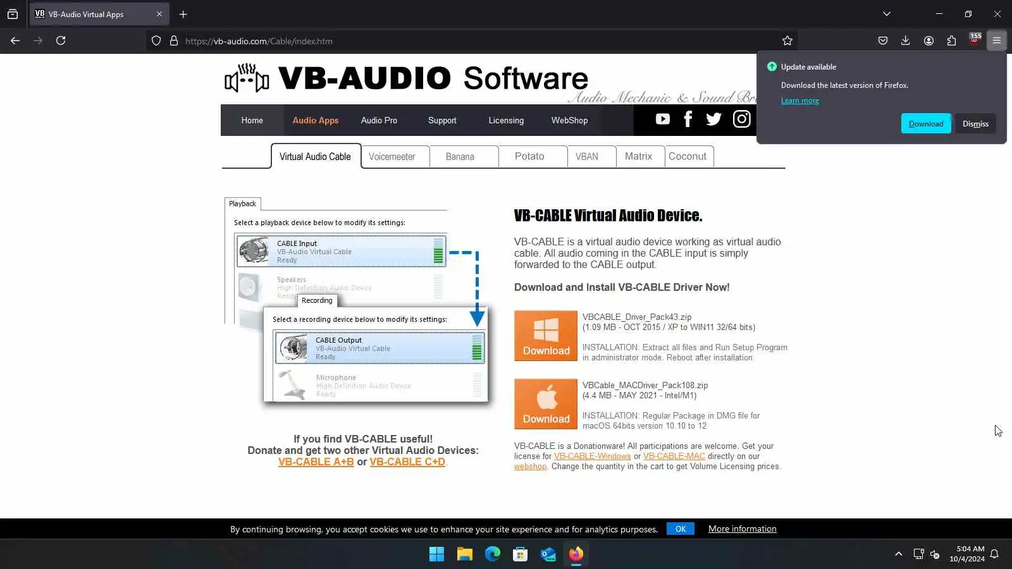
Task: Download the Firefox update
Action: pos(926,124)
